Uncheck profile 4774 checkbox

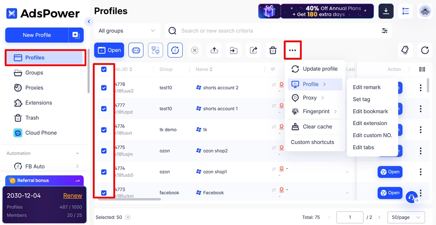(x=104, y=172)
